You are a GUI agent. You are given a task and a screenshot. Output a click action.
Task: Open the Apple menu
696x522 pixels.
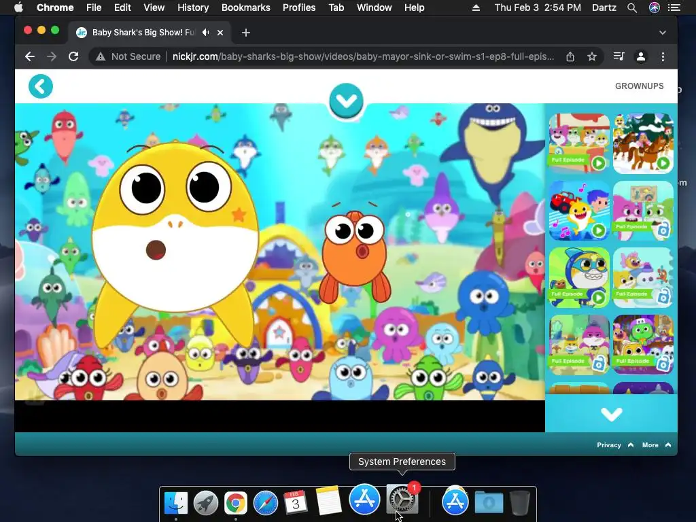click(x=18, y=7)
